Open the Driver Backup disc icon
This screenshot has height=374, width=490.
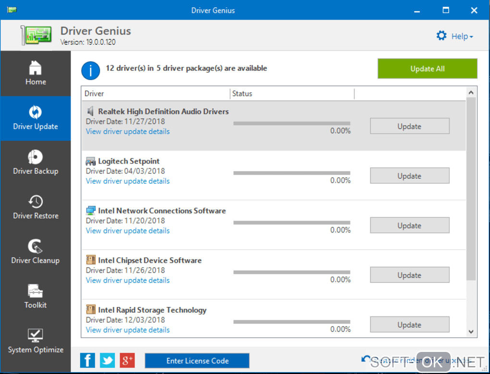pyautogui.click(x=36, y=157)
